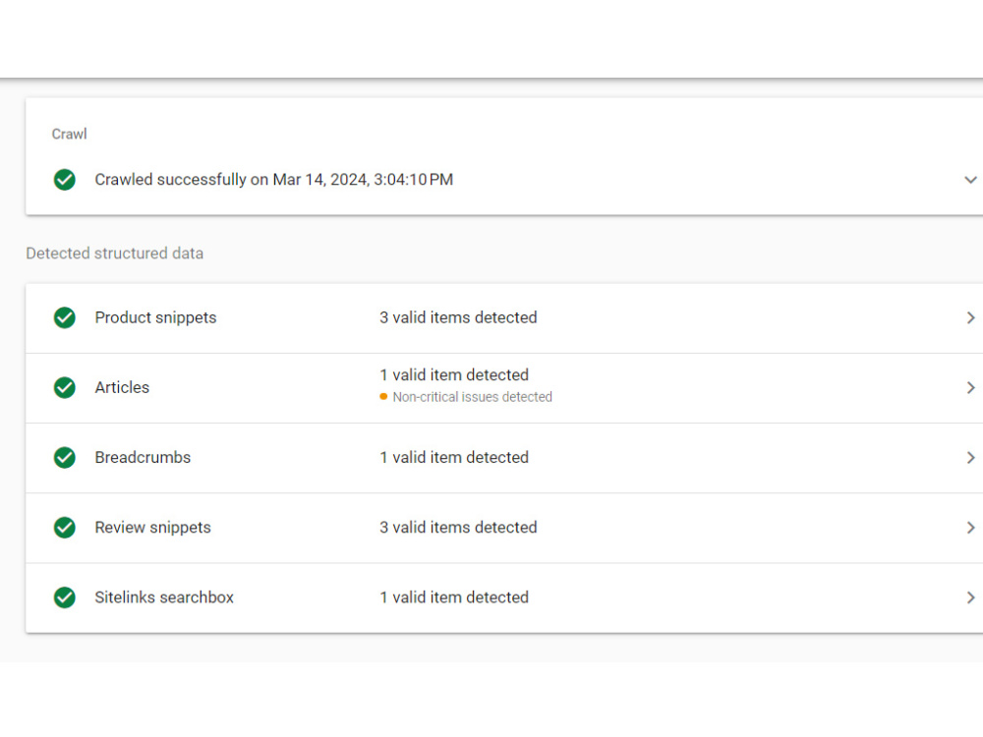
Task: Select the Review snippets label
Action: (x=152, y=528)
